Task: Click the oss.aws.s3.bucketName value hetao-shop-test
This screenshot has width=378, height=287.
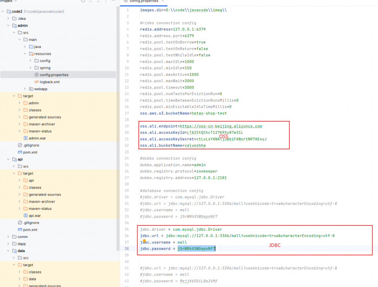Action: (x=209, y=113)
